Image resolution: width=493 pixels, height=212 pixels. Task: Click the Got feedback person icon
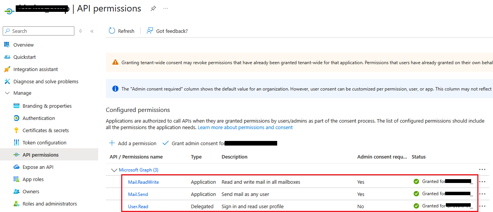150,31
